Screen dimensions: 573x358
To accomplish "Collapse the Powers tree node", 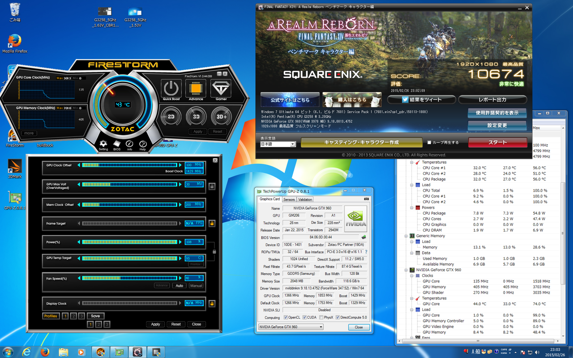I will coord(412,208).
